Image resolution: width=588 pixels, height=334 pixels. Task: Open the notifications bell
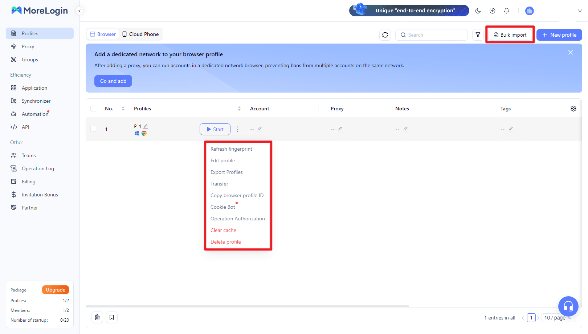(x=507, y=11)
